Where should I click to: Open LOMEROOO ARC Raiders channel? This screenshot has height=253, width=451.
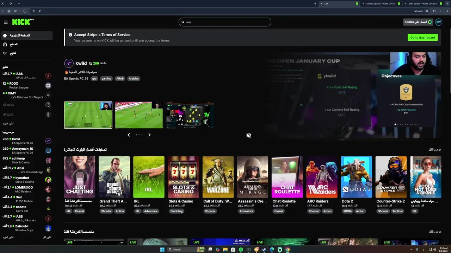(x=26, y=189)
